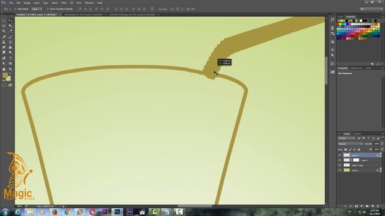Click the background color swatch

[9, 79]
